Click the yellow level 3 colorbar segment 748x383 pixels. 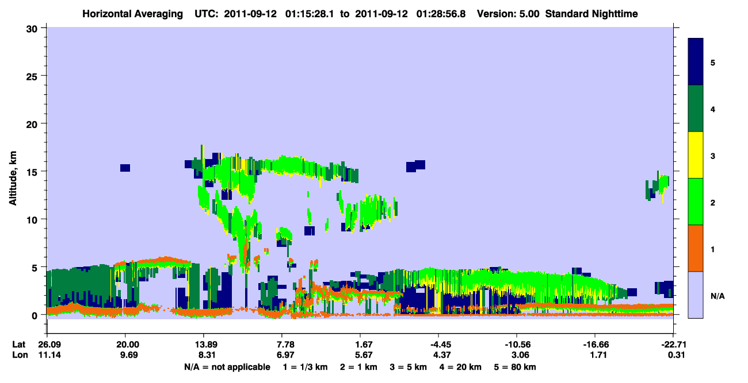(696, 155)
